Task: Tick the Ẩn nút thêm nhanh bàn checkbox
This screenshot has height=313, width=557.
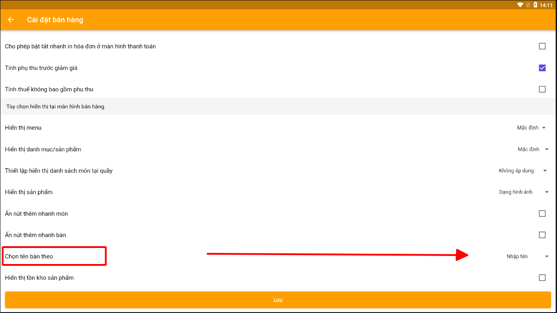Action: coord(542,235)
